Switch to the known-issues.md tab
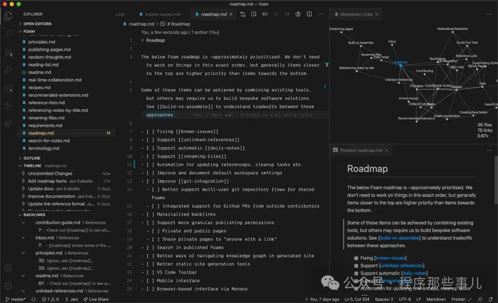The image size is (498, 303). (160, 14)
